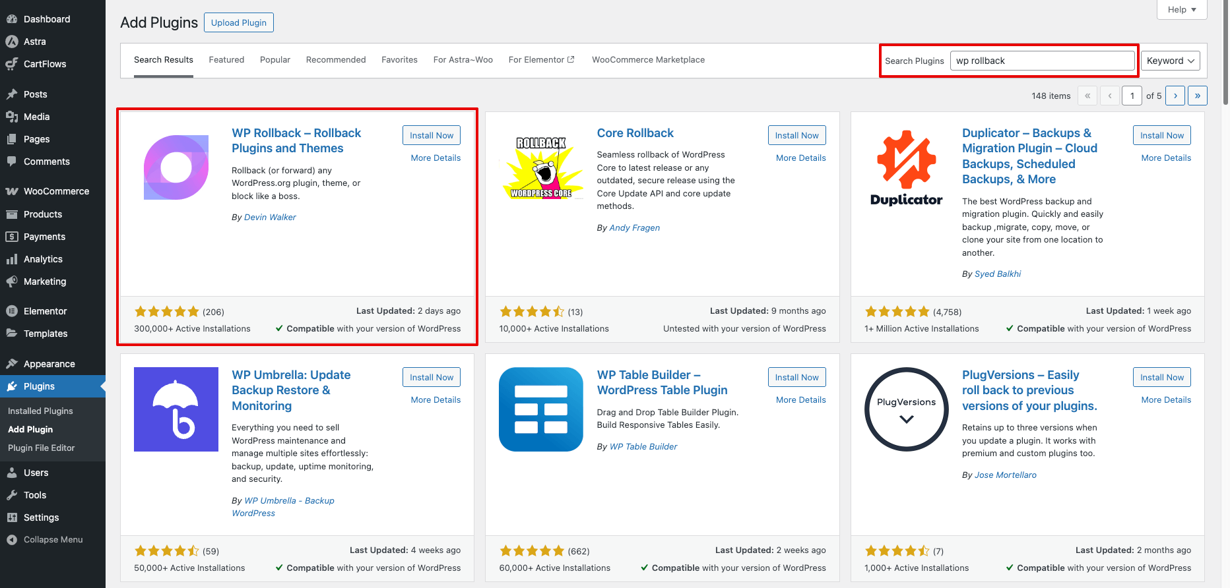
Task: Select the For Astra~Woo tab
Action: 463,60
